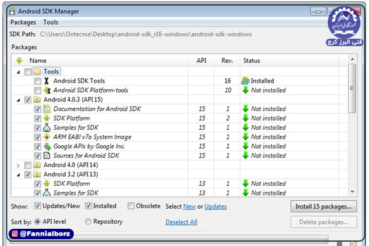
Task: Click the Documentation for Android SDK icon
Action: (x=47, y=109)
